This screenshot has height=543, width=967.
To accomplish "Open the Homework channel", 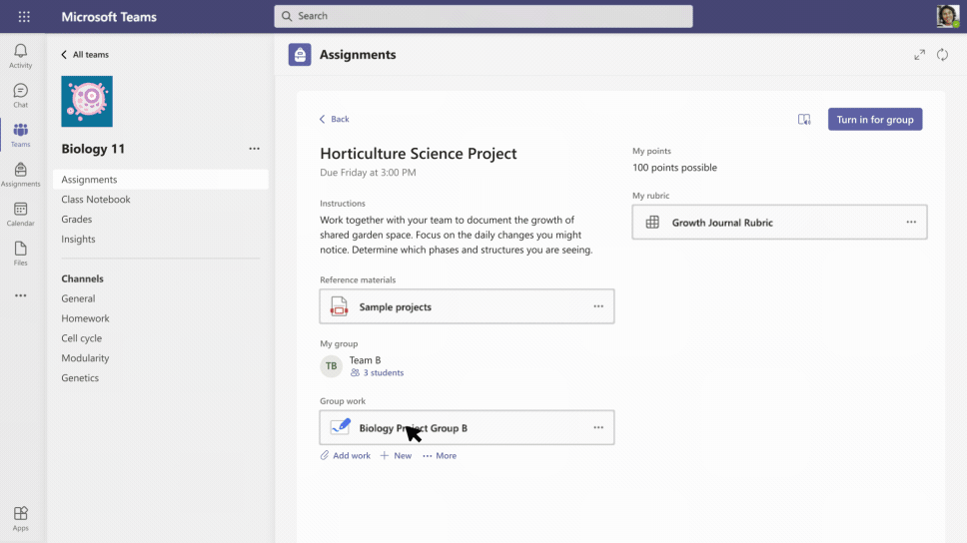I will [86, 318].
